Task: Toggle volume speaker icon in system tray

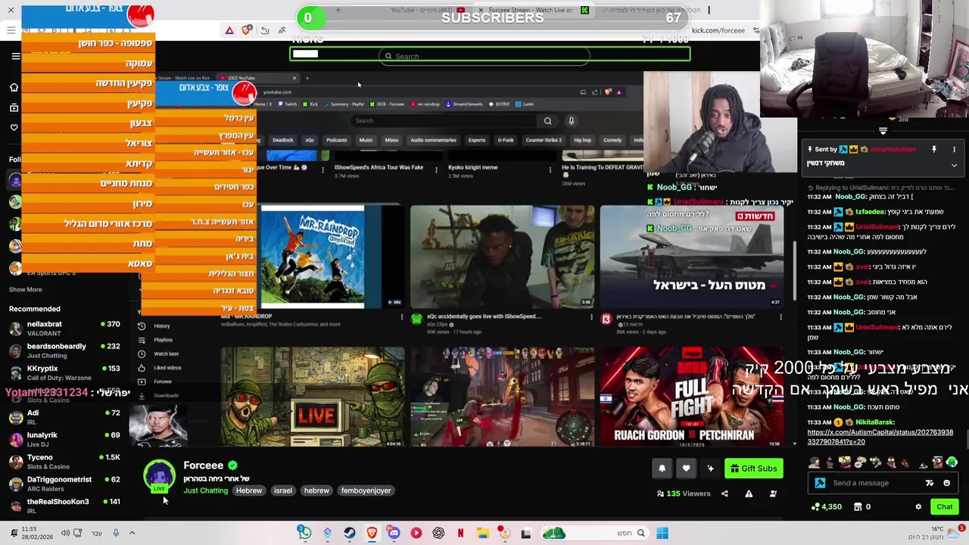Action: (x=66, y=533)
